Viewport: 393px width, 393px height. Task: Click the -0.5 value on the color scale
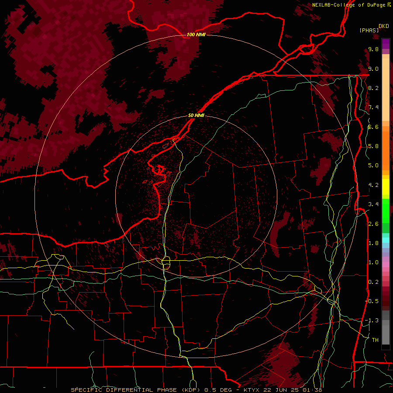click(372, 301)
